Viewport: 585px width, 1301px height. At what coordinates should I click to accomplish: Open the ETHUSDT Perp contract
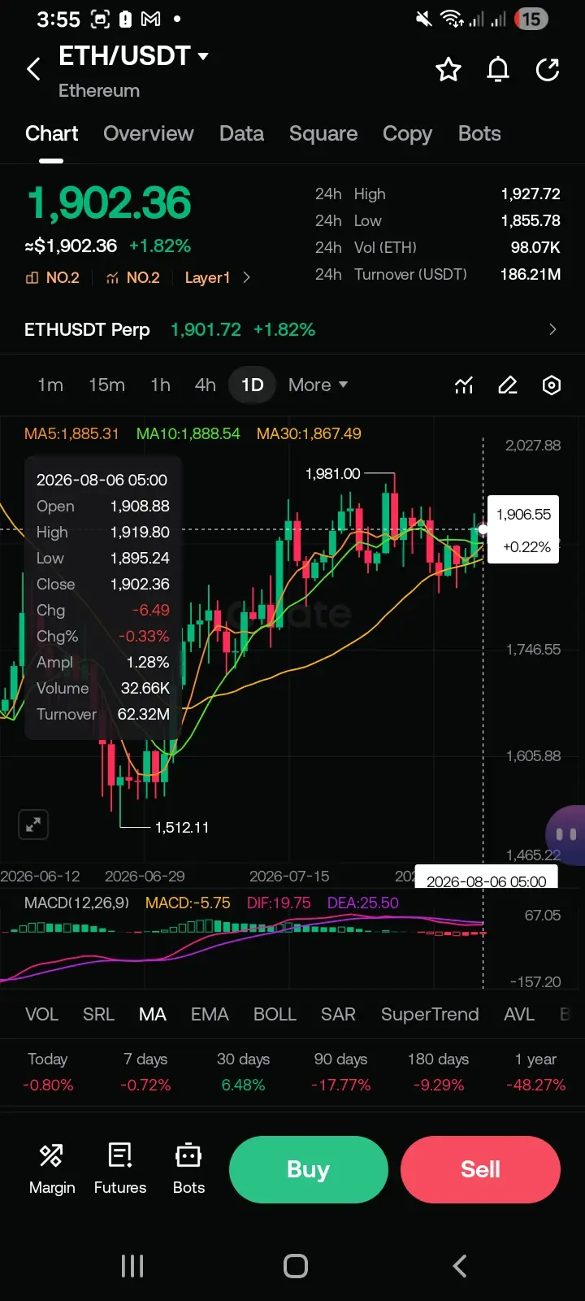[x=292, y=329]
